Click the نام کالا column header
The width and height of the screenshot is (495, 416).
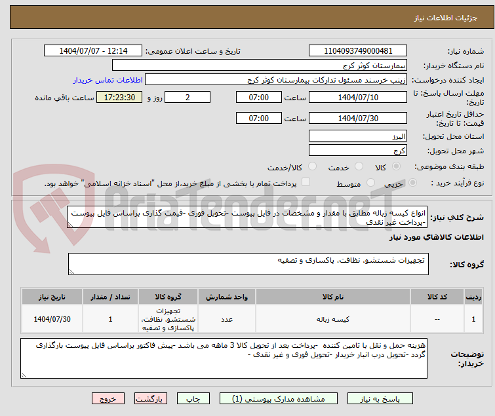point(333,297)
